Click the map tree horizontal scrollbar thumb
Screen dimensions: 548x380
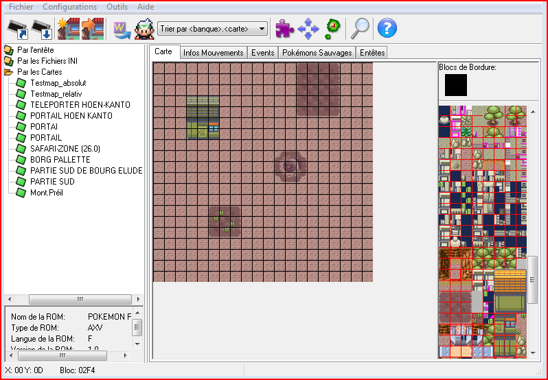80,299
